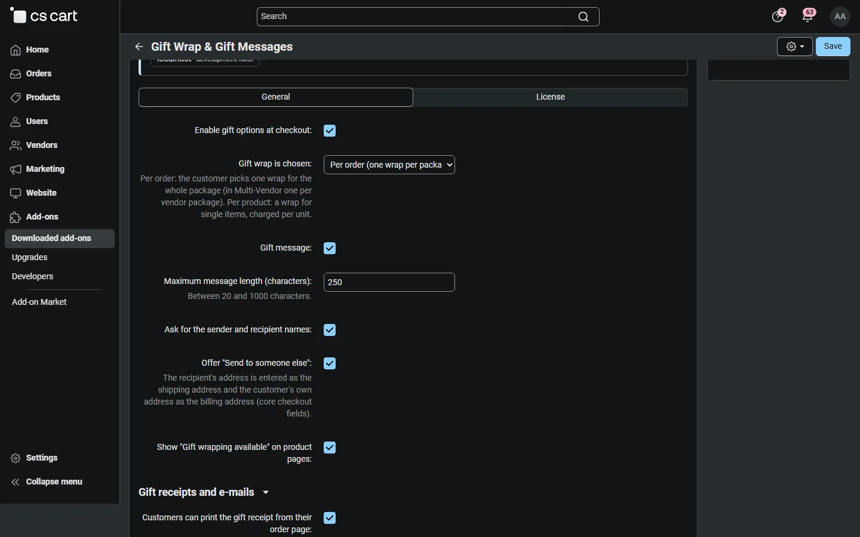This screenshot has height=537, width=860.
Task: Click the search magnifier icon
Action: [x=583, y=17]
